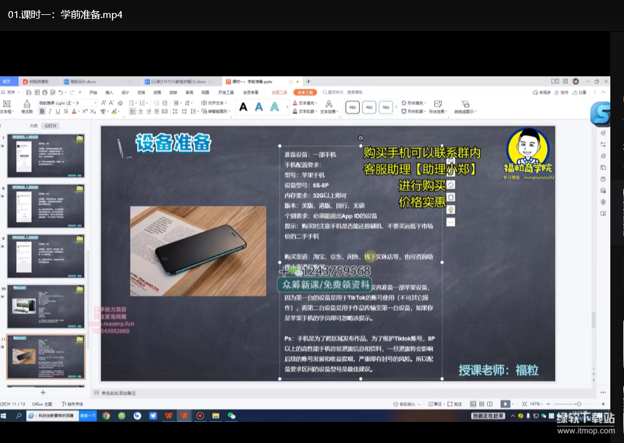Toggle bold formatting in the ribbon
This screenshot has height=443, width=624.
click(x=42, y=112)
